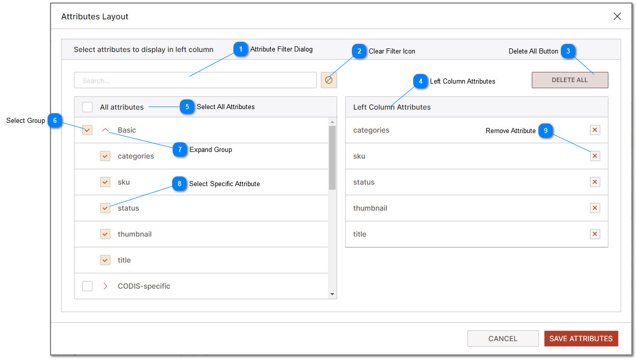
Task: Click Save Attributes button
Action: pyautogui.click(x=581, y=339)
